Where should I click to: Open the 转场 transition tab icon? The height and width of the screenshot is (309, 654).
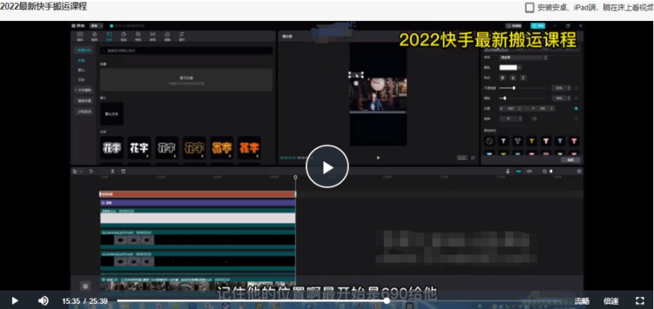click(153, 36)
